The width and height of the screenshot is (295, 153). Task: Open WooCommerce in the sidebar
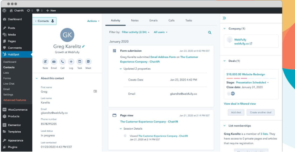click(x=15, y=110)
